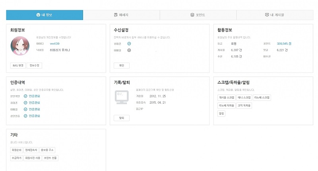This screenshot has height=171, width=318.
Task: Open the 메세지 tab
Action: pos(121,15)
